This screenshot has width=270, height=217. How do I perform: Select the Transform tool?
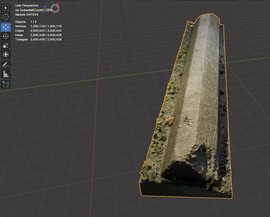(x=6, y=54)
